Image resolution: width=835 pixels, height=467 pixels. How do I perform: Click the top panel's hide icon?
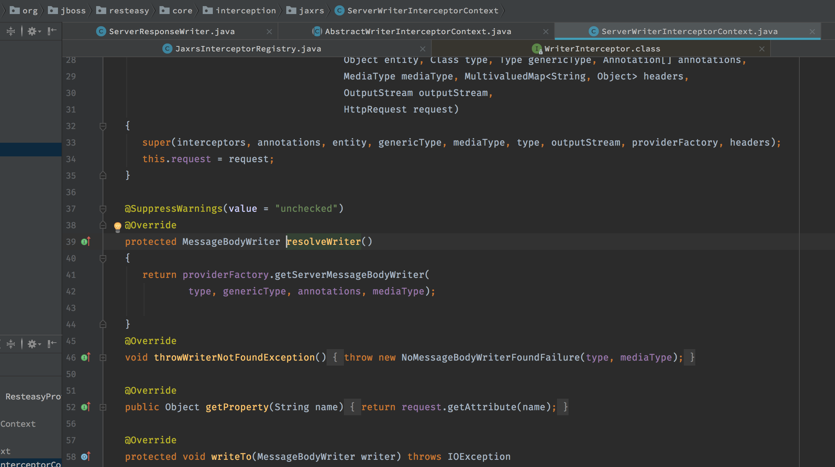tap(52, 31)
